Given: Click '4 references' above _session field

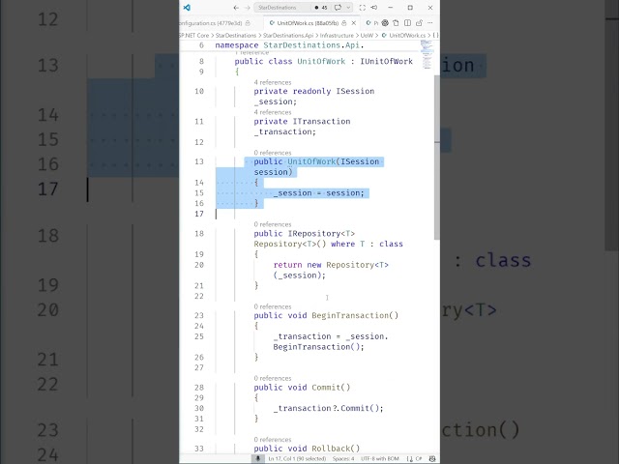Looking at the screenshot, I should coord(273,82).
